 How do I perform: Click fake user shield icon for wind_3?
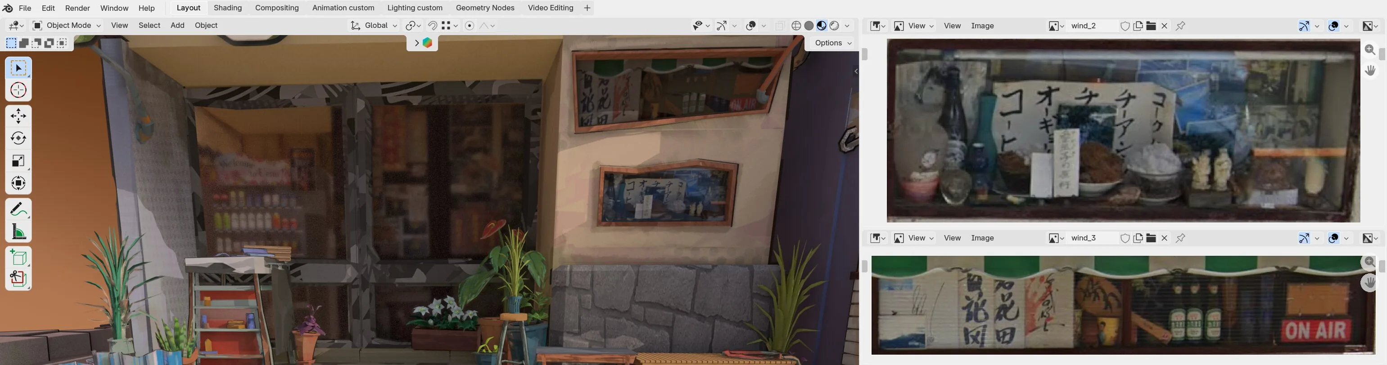coord(1125,238)
